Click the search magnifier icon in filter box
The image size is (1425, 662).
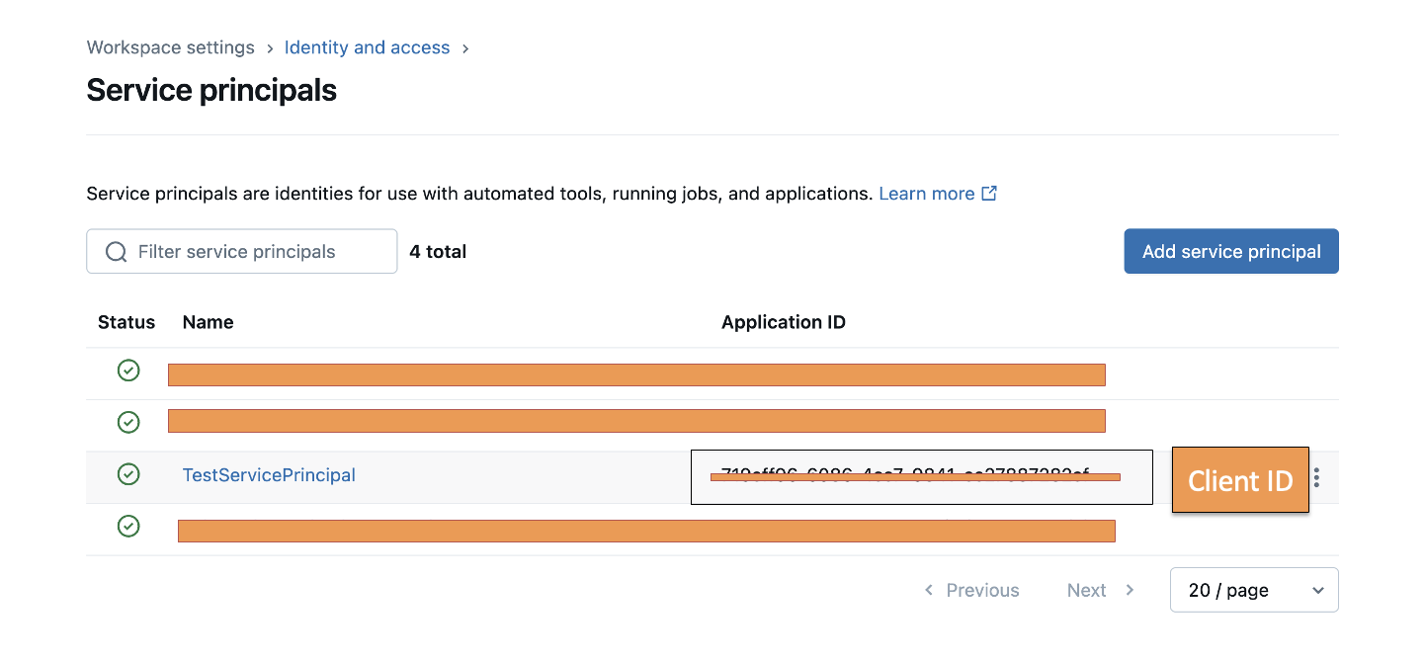click(x=116, y=251)
